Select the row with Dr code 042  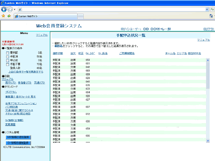coord(129,67)
